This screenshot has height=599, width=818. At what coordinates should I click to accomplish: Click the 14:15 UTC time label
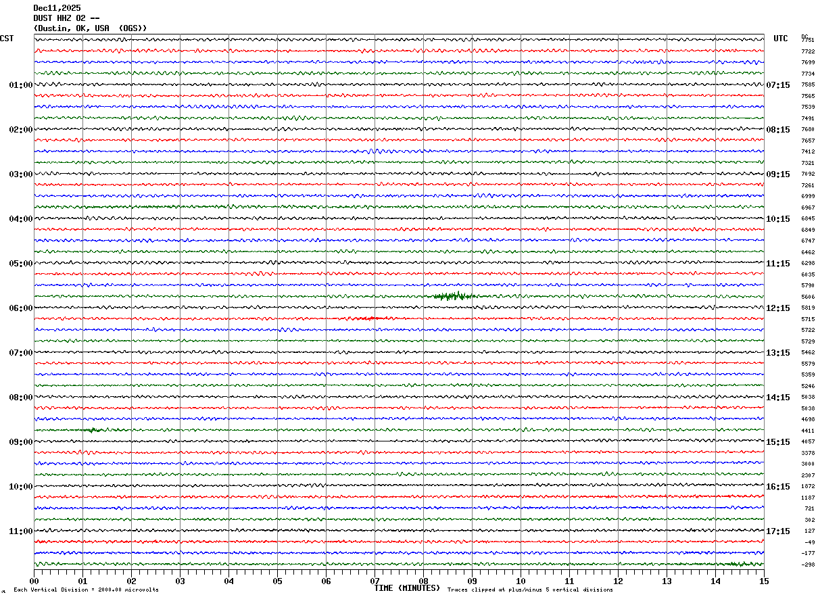click(778, 398)
